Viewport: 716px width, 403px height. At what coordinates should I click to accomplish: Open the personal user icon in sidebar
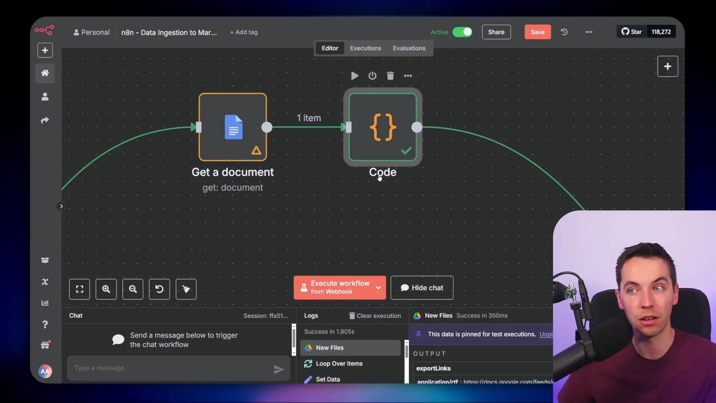[x=45, y=97]
